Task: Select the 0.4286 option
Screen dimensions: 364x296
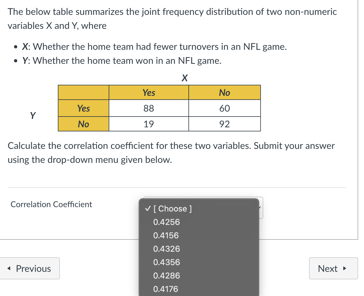Action: pyautogui.click(x=167, y=276)
